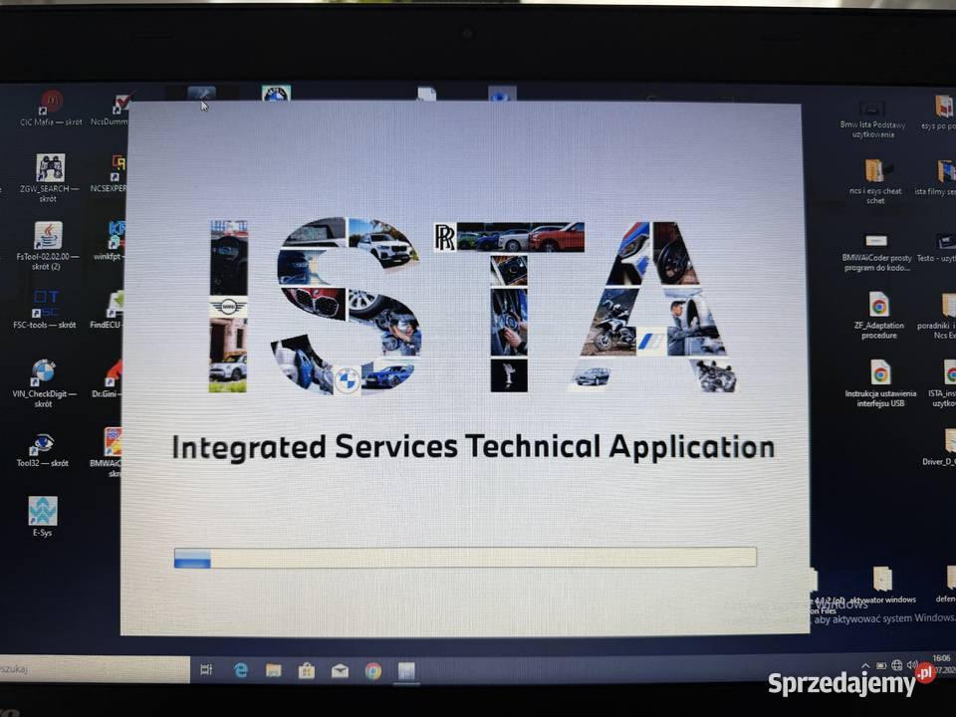Open the Dr.Gini desktop shortcut
This screenshot has width=956, height=717.
click(113, 373)
